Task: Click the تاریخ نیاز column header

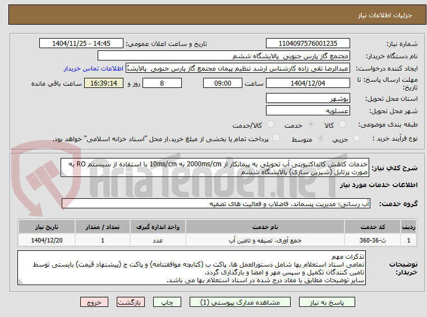Action: [x=47, y=227]
